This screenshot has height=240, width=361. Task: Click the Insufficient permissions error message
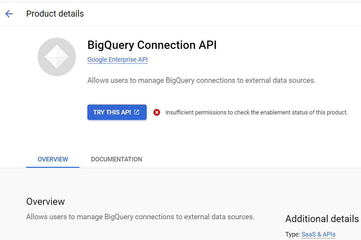click(256, 112)
